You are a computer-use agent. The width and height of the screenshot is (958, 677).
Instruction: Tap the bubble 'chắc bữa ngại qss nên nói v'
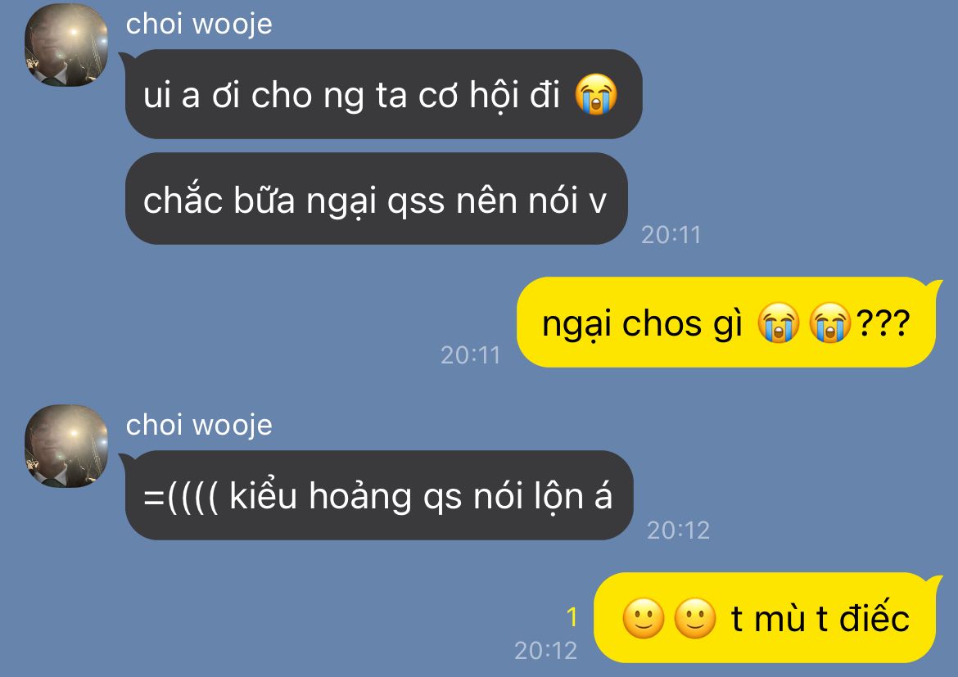click(377, 199)
